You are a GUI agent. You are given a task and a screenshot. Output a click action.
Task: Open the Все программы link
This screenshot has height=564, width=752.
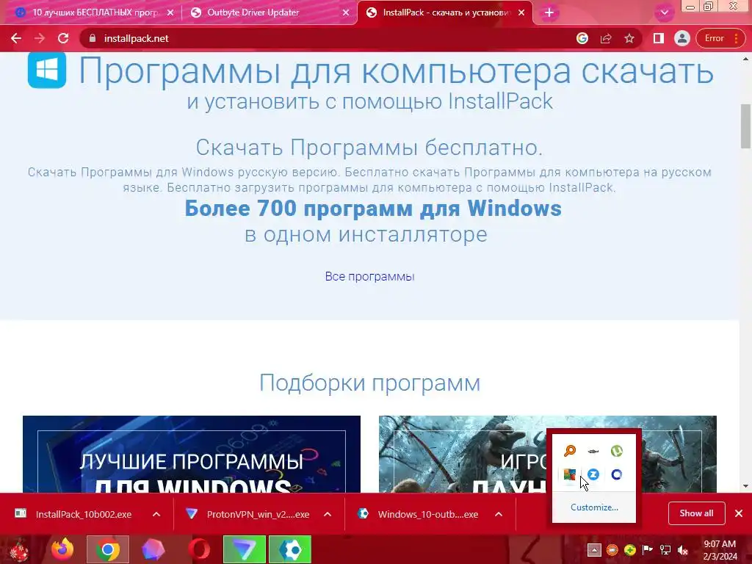pyautogui.click(x=370, y=276)
